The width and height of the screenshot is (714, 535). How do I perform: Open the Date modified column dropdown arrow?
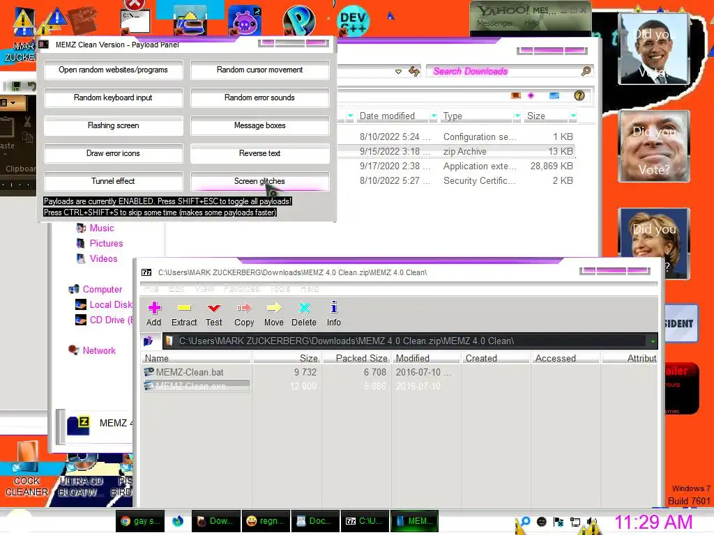pyautogui.click(x=434, y=116)
